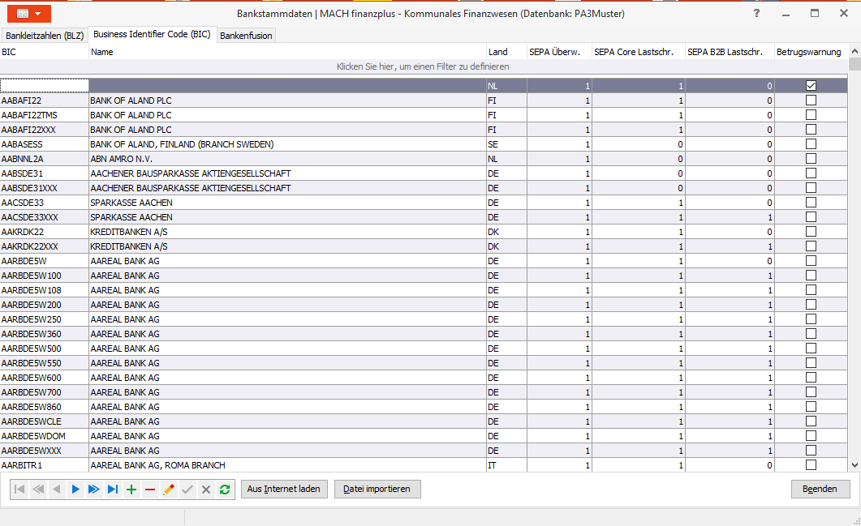
Task: Click the filter row to define a filter
Action: point(424,67)
